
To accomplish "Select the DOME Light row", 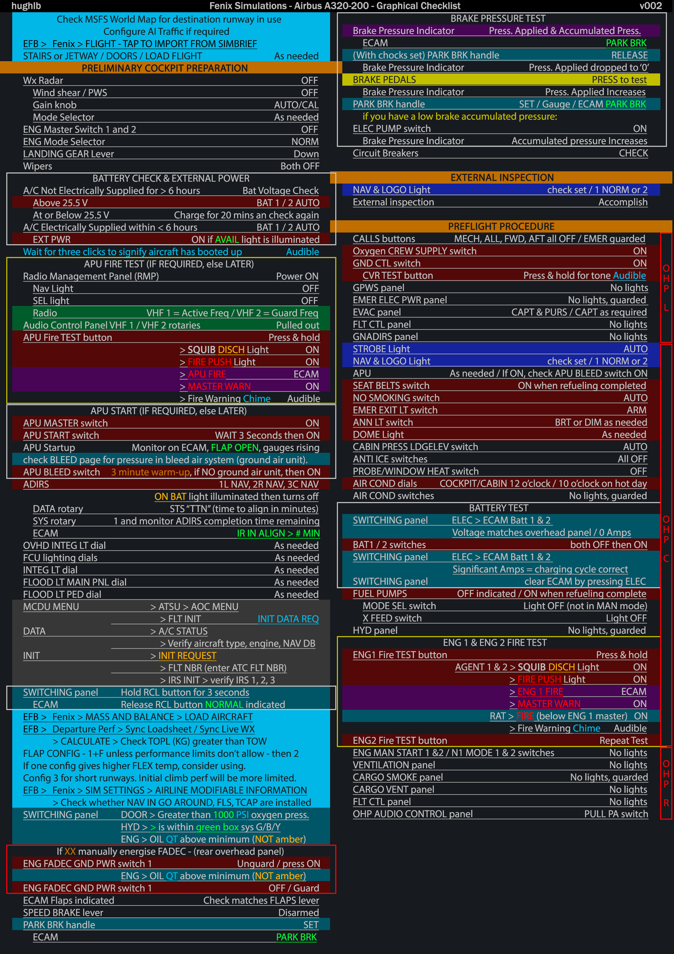I will tap(501, 435).
